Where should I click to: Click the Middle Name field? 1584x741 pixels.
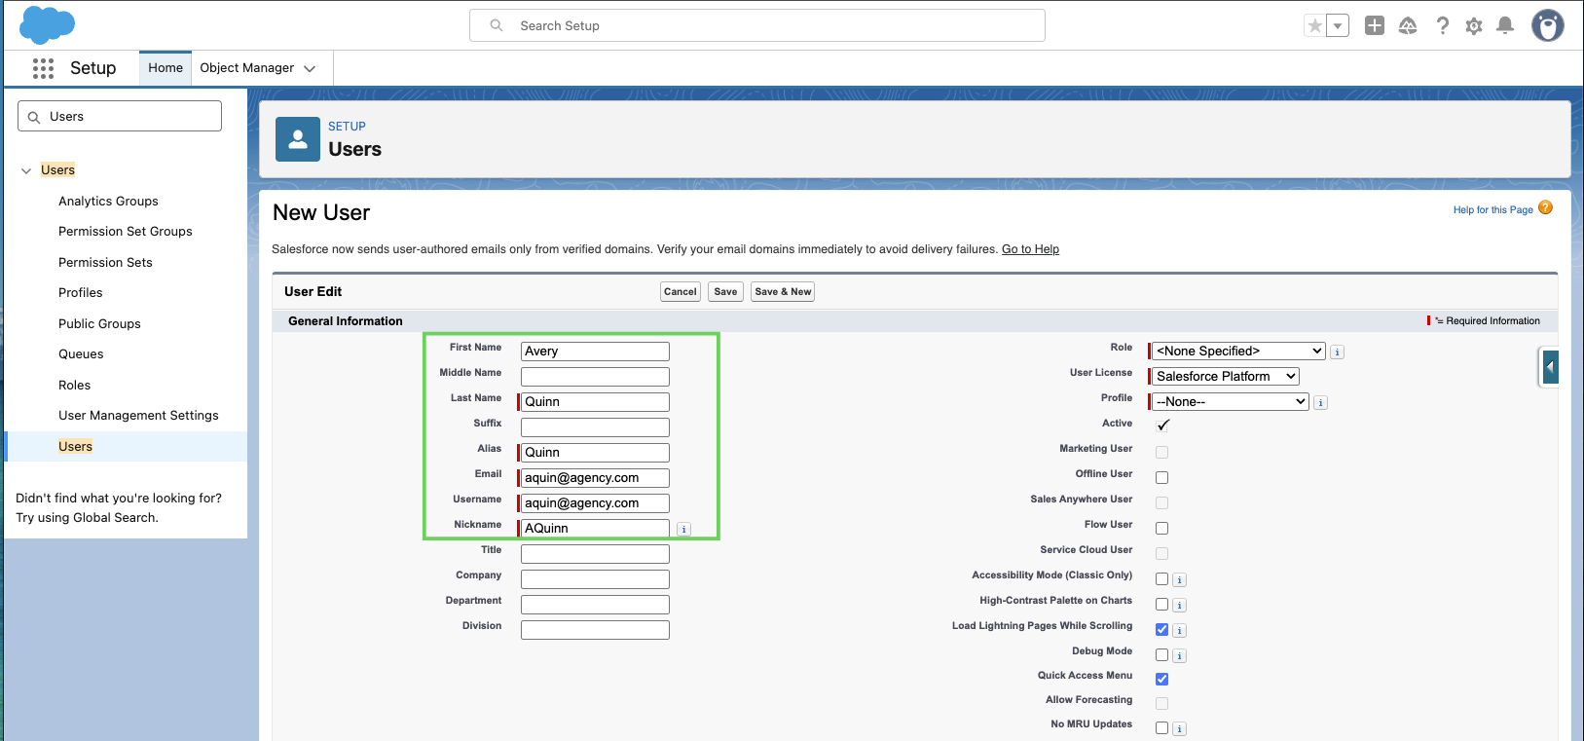point(595,377)
